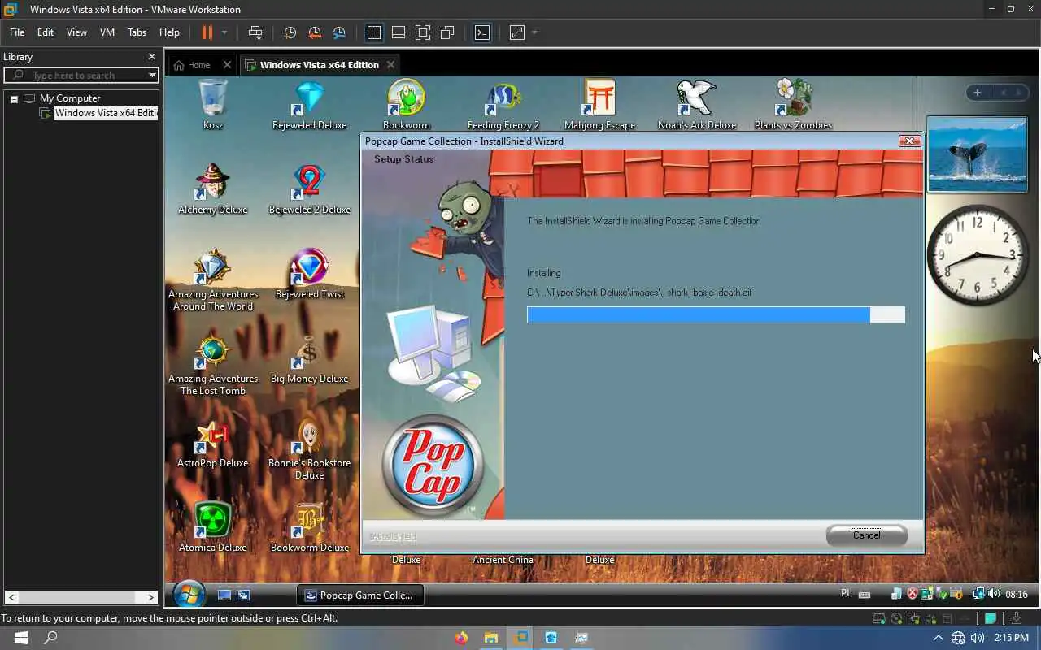
Task: Open the library search dropdown arrow
Action: [x=152, y=75]
